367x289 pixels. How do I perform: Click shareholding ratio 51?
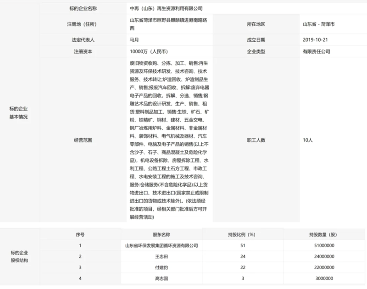(x=243, y=245)
